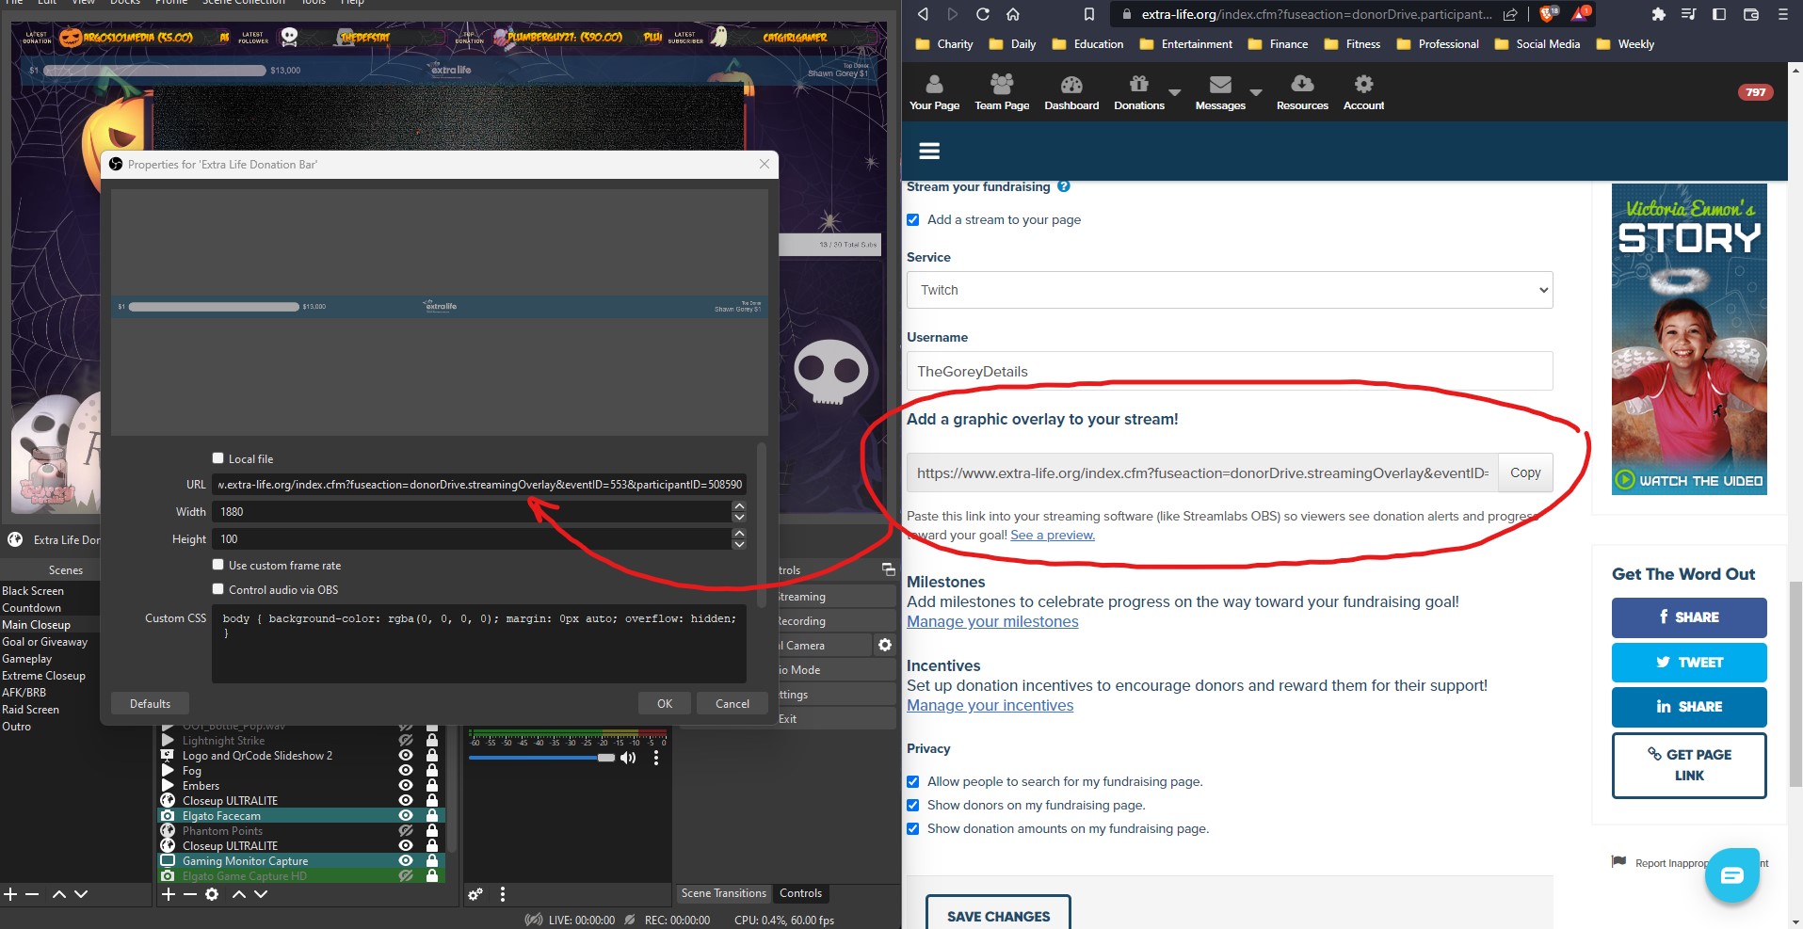Uncheck Show donors on my fundraising page
The image size is (1803, 929).
912,805
